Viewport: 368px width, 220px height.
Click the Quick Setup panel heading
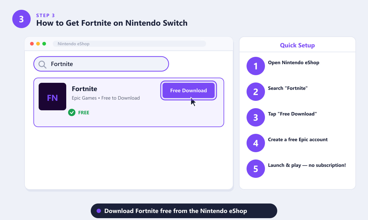pyautogui.click(x=297, y=46)
